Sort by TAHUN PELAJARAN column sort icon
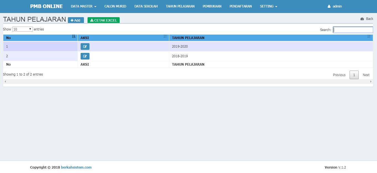The width and height of the screenshot is (377, 173). click(369, 37)
